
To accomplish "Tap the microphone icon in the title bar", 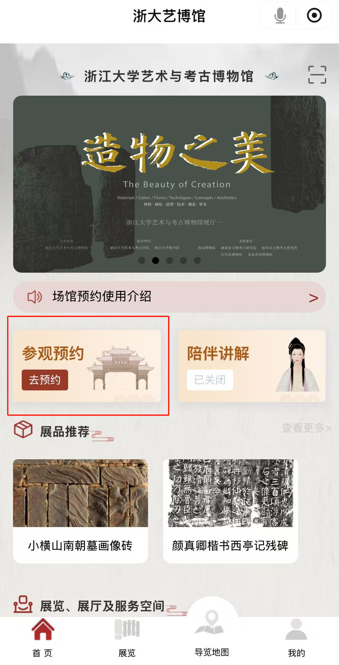I will tap(280, 15).
